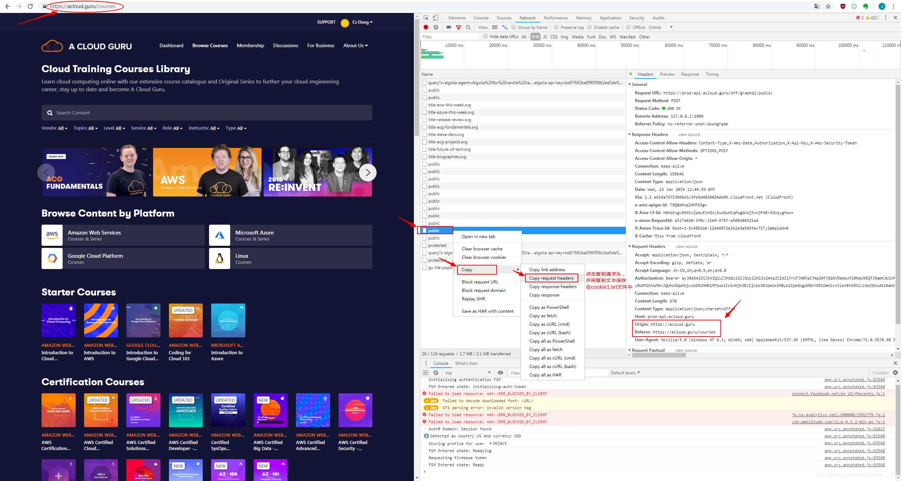901x481 pixels.
Task: Click the network Filter input field
Action: pyautogui.click(x=450, y=37)
